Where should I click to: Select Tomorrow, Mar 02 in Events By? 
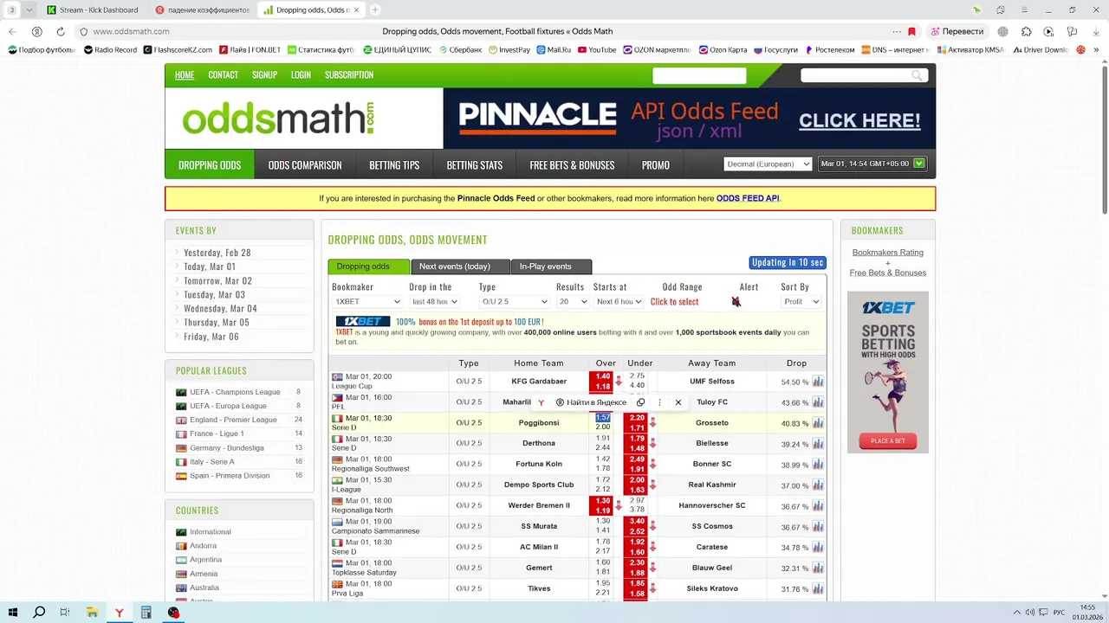pyautogui.click(x=217, y=281)
